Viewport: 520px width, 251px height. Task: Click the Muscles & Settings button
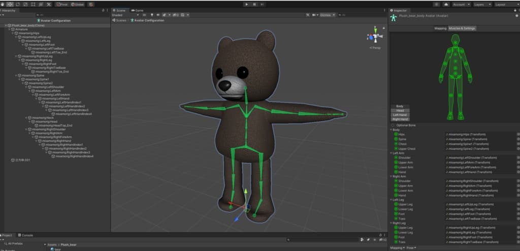tap(462, 28)
